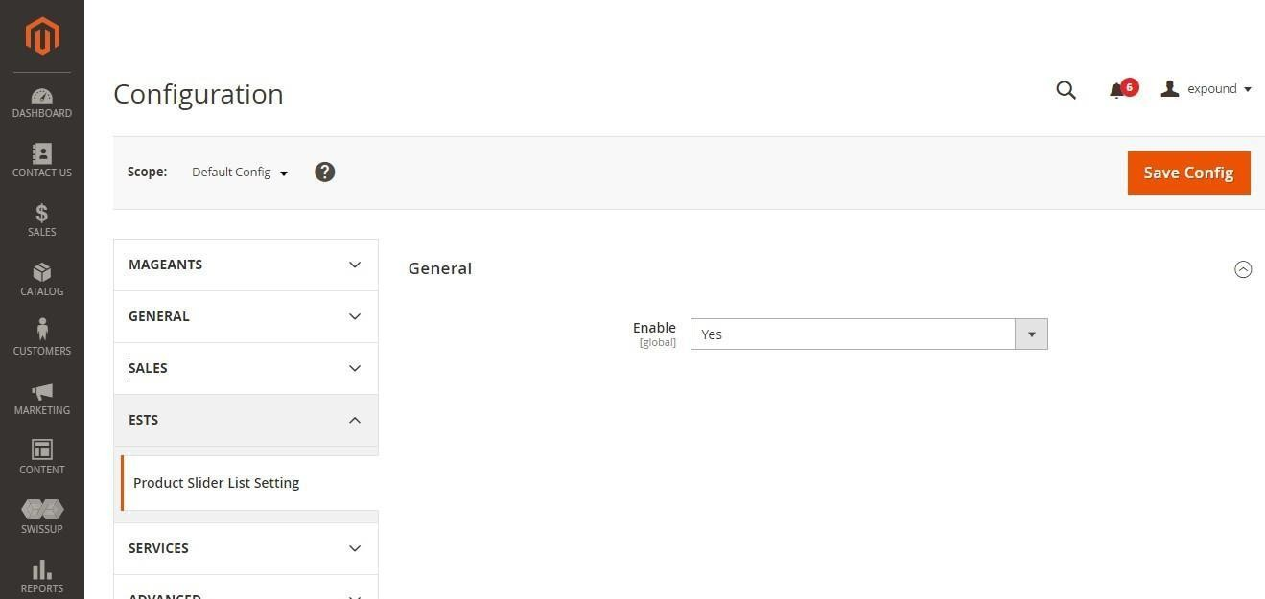Collapse the General section circle toggle

click(1243, 269)
